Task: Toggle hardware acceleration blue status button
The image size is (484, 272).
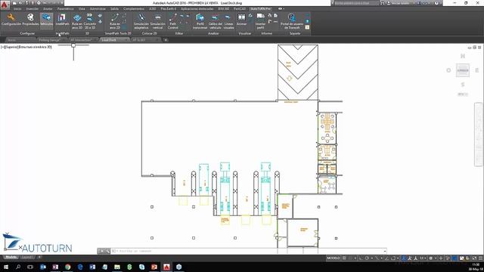Action: (x=455, y=258)
